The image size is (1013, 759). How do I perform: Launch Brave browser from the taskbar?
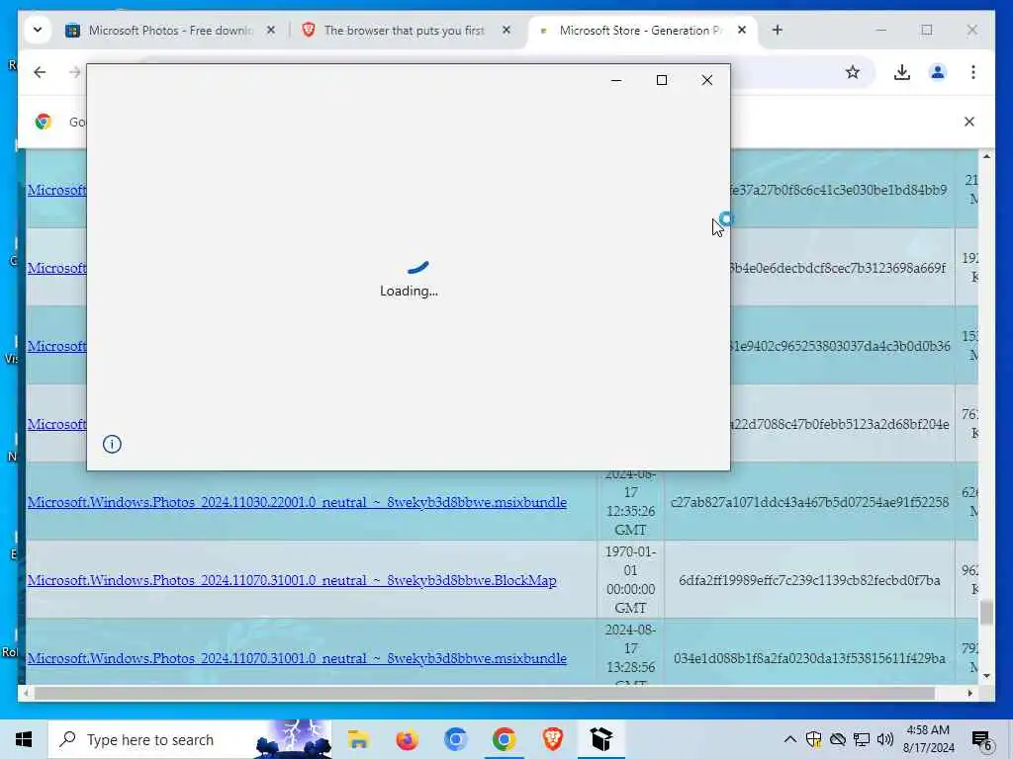coord(552,739)
